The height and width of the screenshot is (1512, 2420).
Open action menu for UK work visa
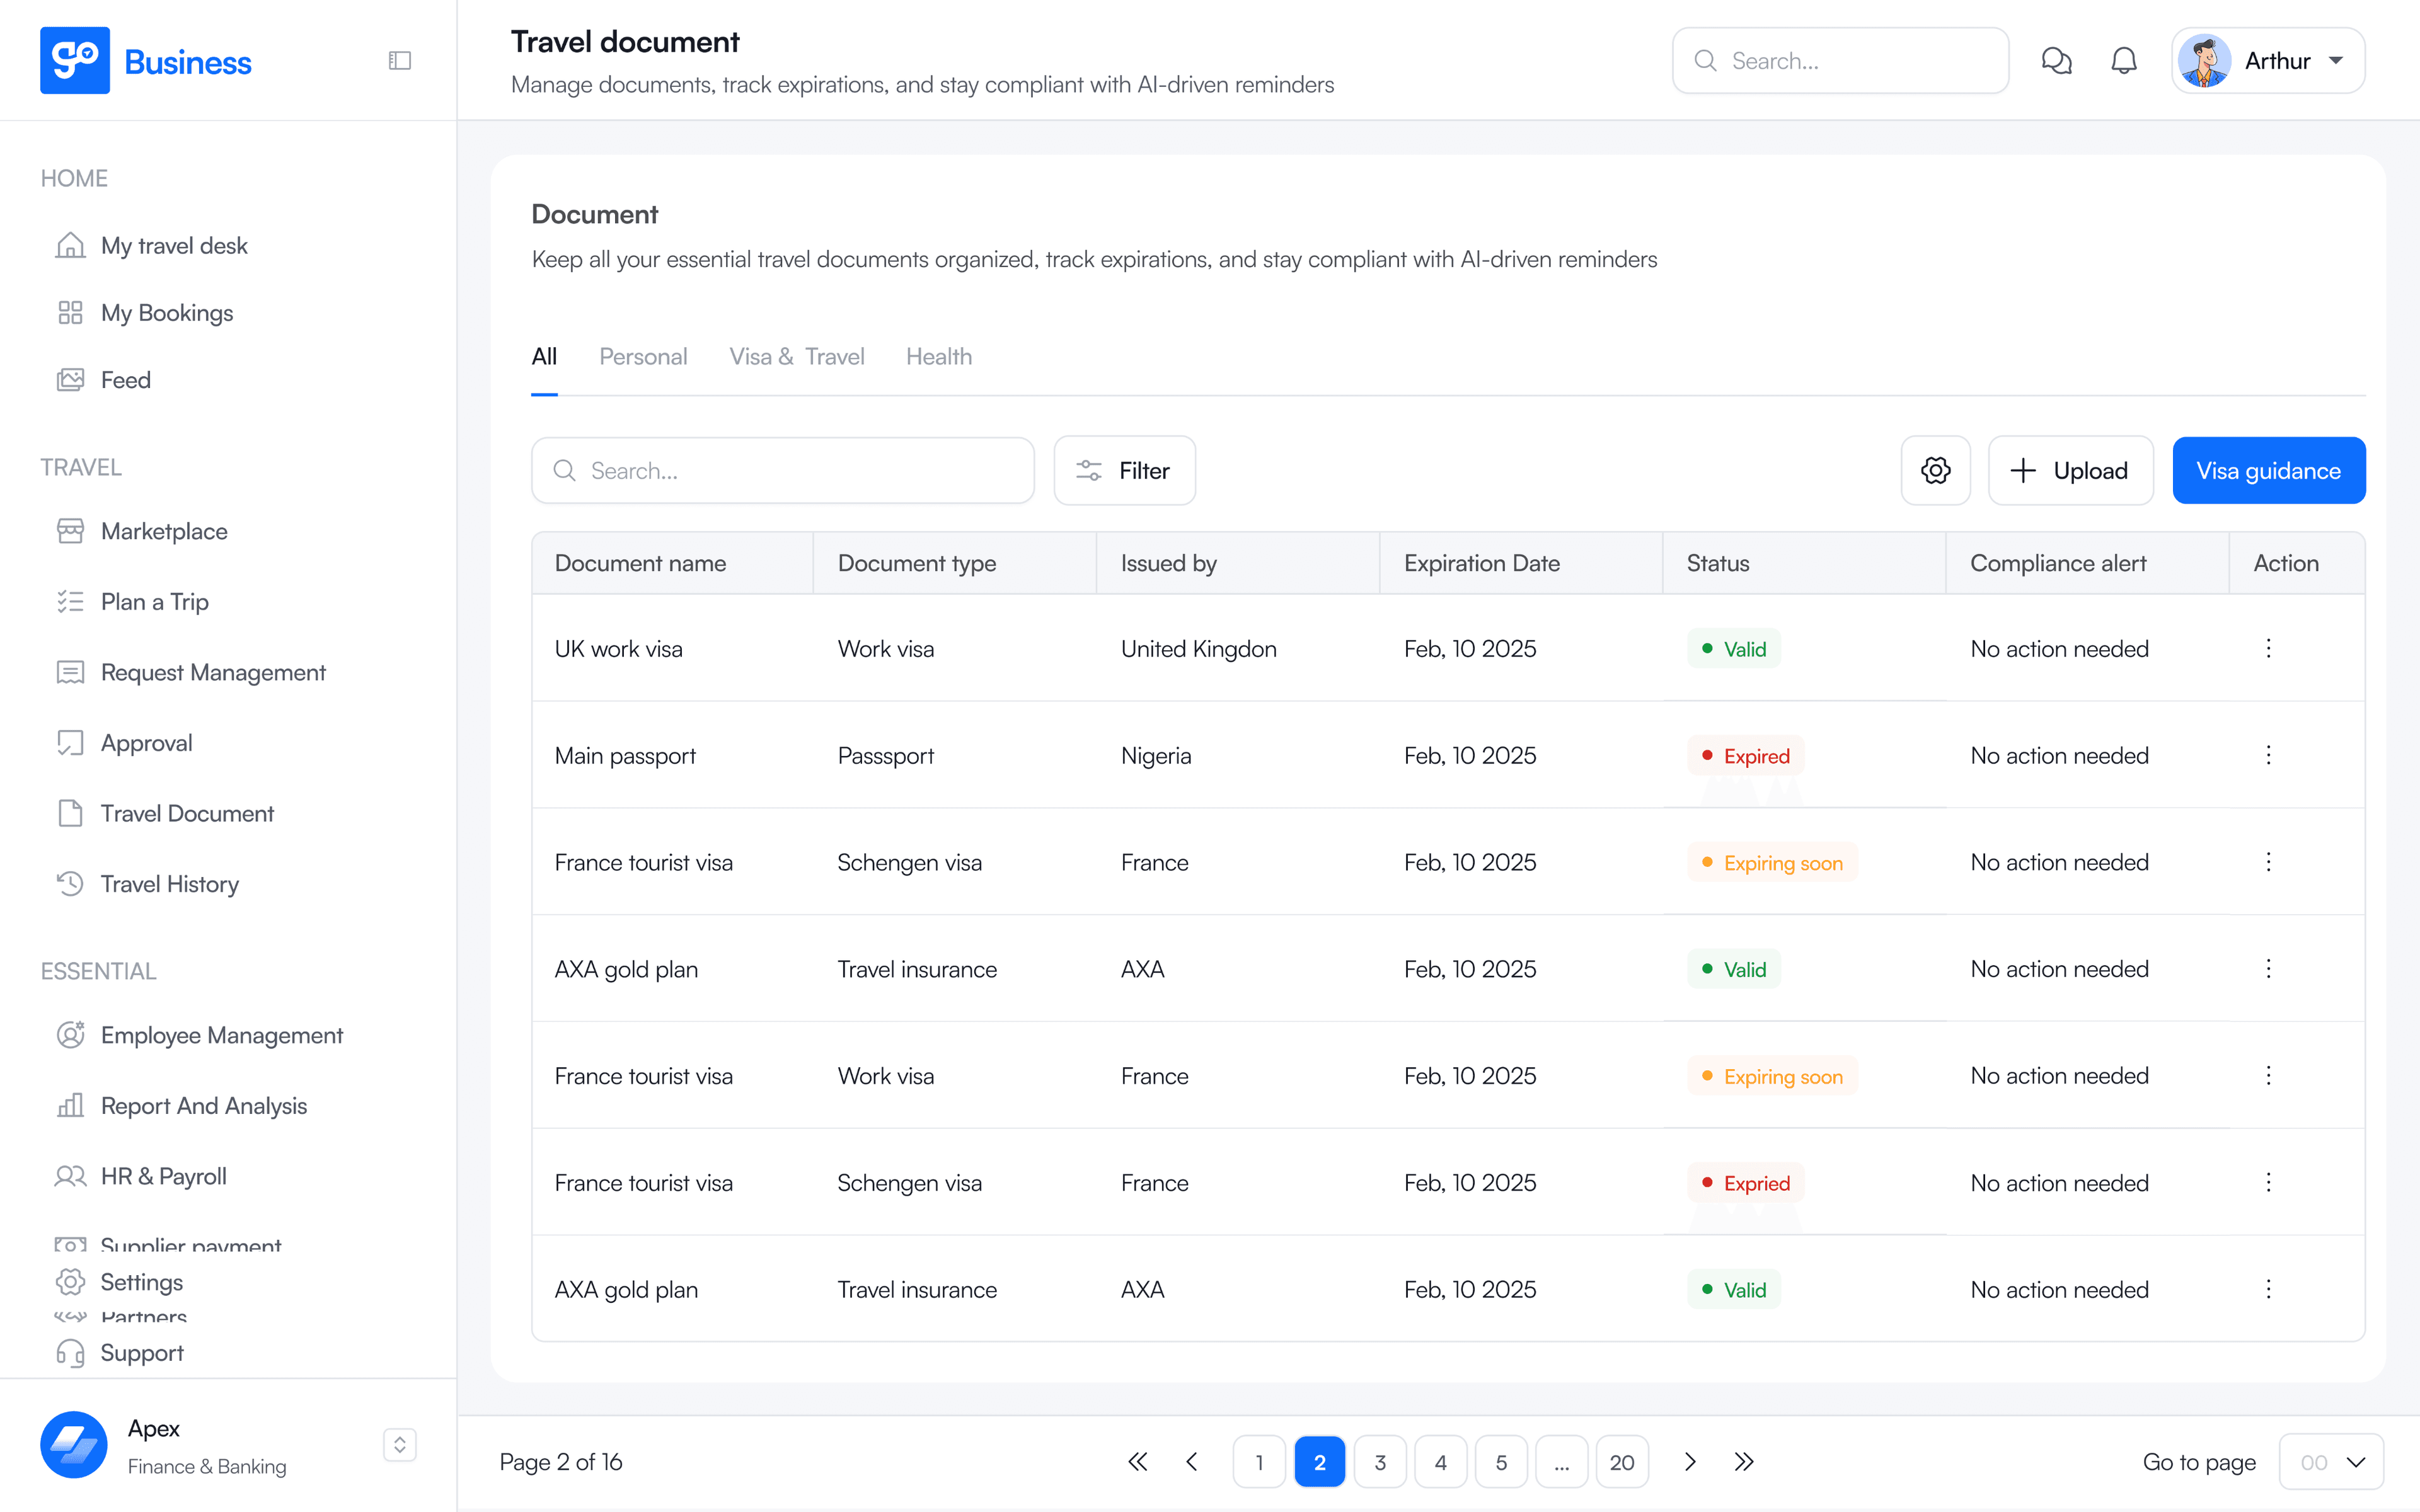pyautogui.click(x=2268, y=648)
